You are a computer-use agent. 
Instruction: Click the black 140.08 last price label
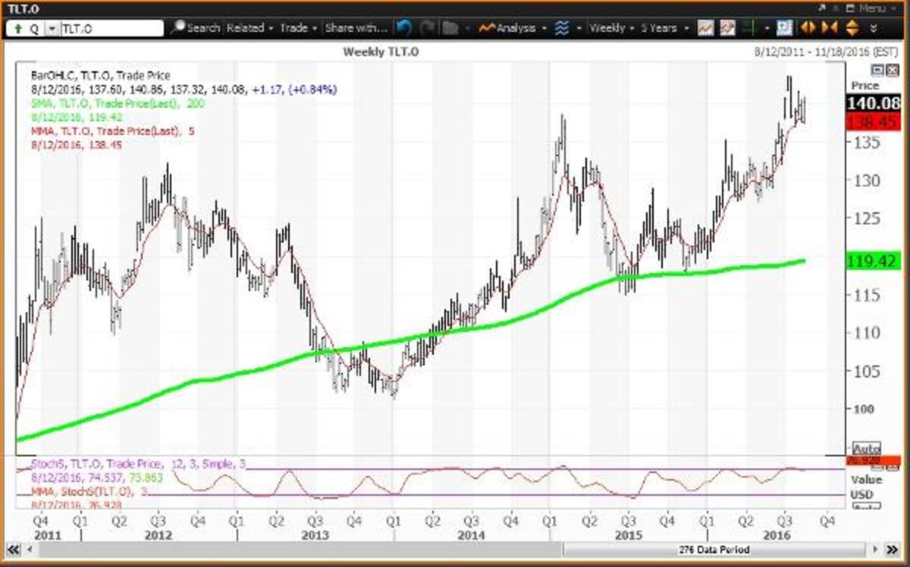coord(874,105)
